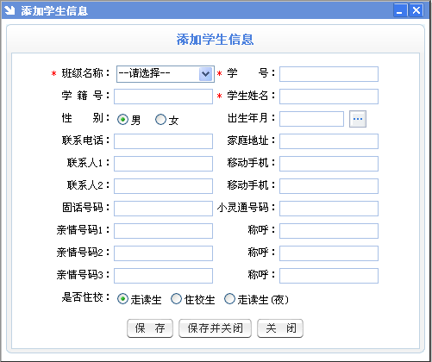432x362 pixels.
Task: Choose the 走读生(夜) radio option
Action: (x=229, y=299)
